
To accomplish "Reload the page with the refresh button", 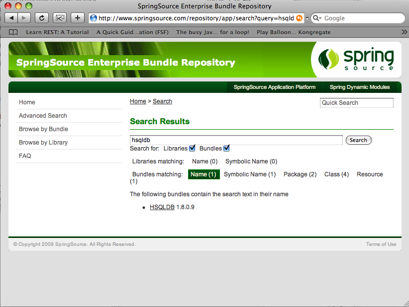I will (x=42, y=18).
